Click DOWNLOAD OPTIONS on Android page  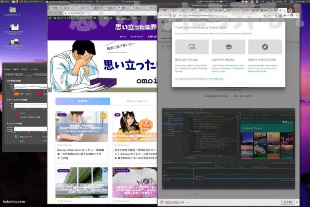(216, 96)
